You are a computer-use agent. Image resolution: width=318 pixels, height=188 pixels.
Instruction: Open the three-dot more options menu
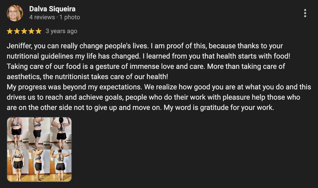coord(305,13)
